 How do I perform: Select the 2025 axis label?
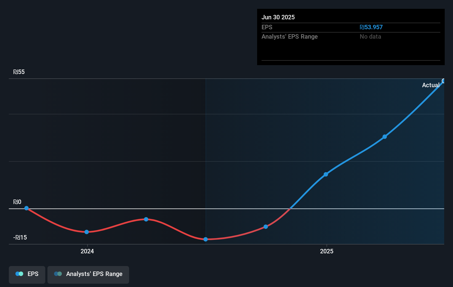(x=327, y=251)
